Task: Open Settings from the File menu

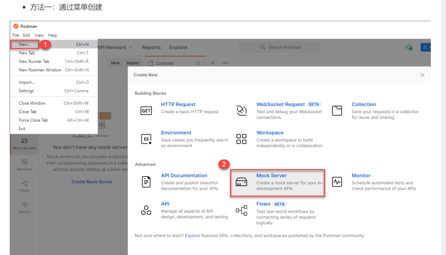Action: 54,91
